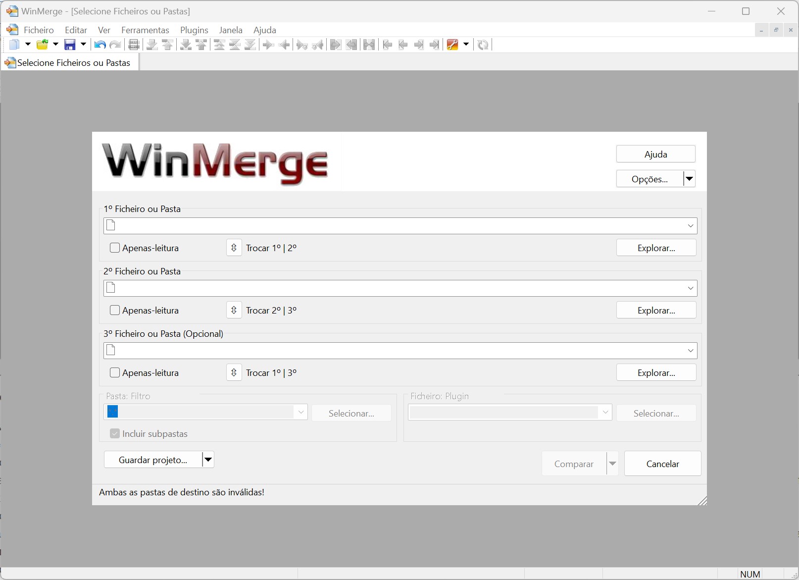Click the swap icon beside Trocar 1º | 2º
The height and width of the screenshot is (580, 799).
click(234, 248)
